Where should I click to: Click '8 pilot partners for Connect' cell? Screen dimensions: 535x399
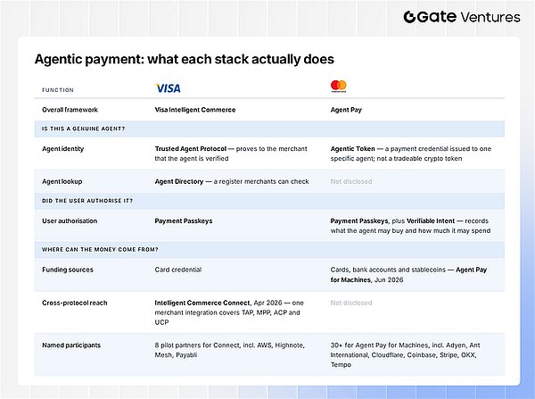point(230,350)
